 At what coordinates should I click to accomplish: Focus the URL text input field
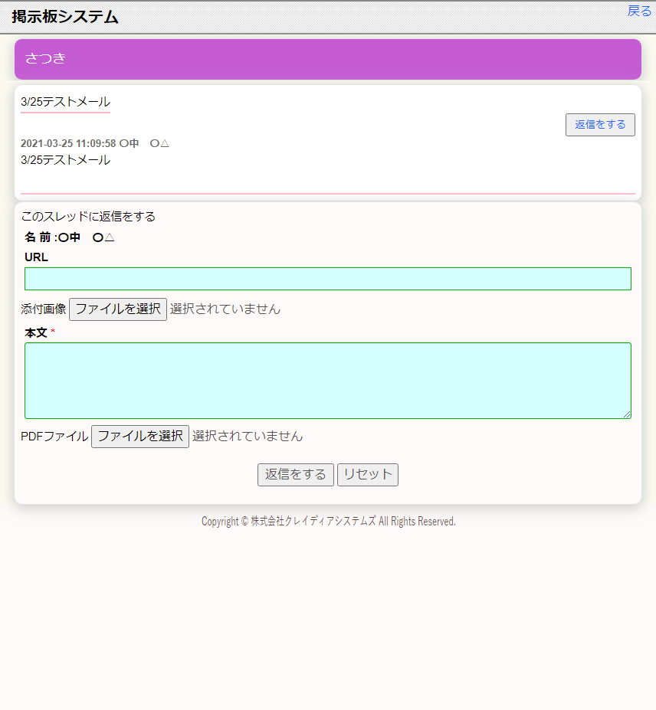click(327, 279)
